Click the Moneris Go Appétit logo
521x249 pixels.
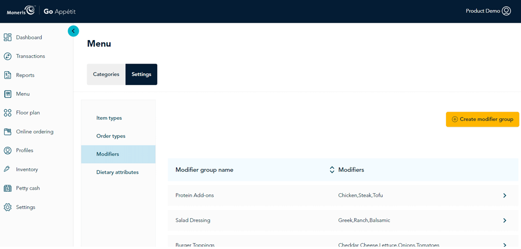click(x=41, y=11)
